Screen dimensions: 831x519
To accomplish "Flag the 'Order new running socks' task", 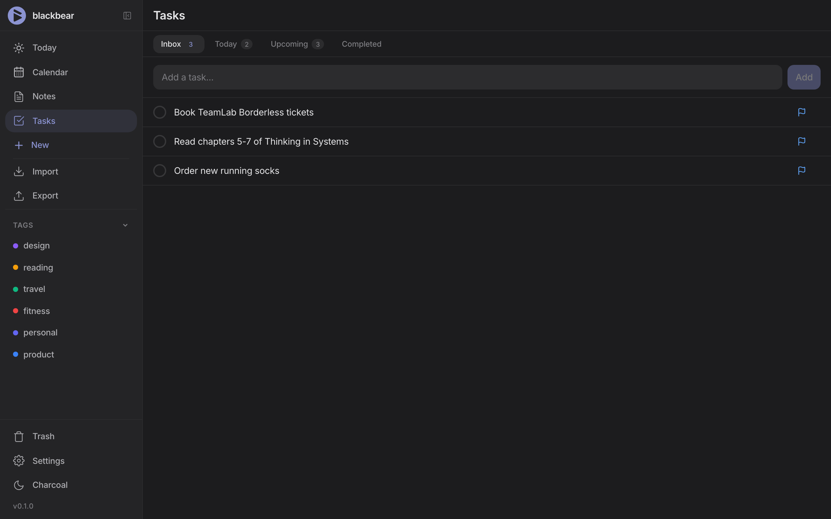I will [801, 171].
